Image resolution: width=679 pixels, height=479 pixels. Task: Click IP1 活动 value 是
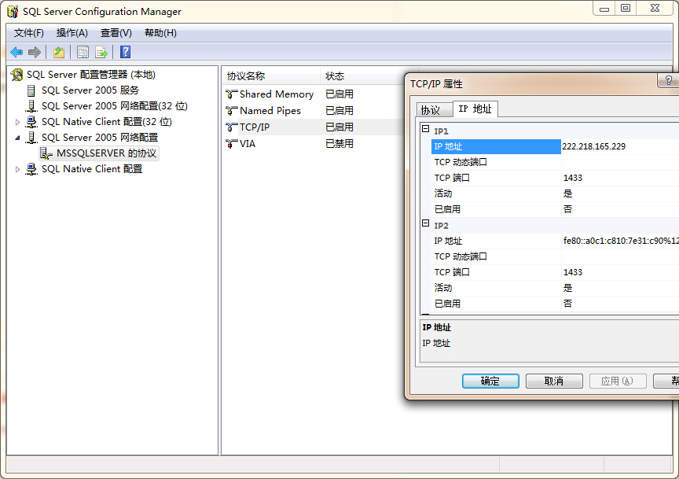pos(567,193)
